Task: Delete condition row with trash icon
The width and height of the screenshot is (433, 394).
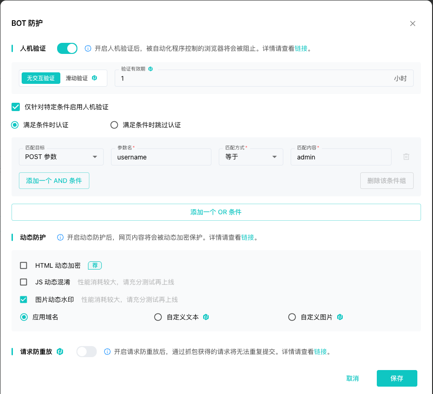Action: tap(406, 157)
